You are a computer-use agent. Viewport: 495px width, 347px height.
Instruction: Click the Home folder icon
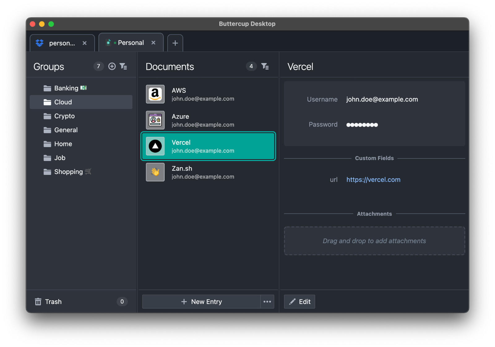[x=47, y=144]
